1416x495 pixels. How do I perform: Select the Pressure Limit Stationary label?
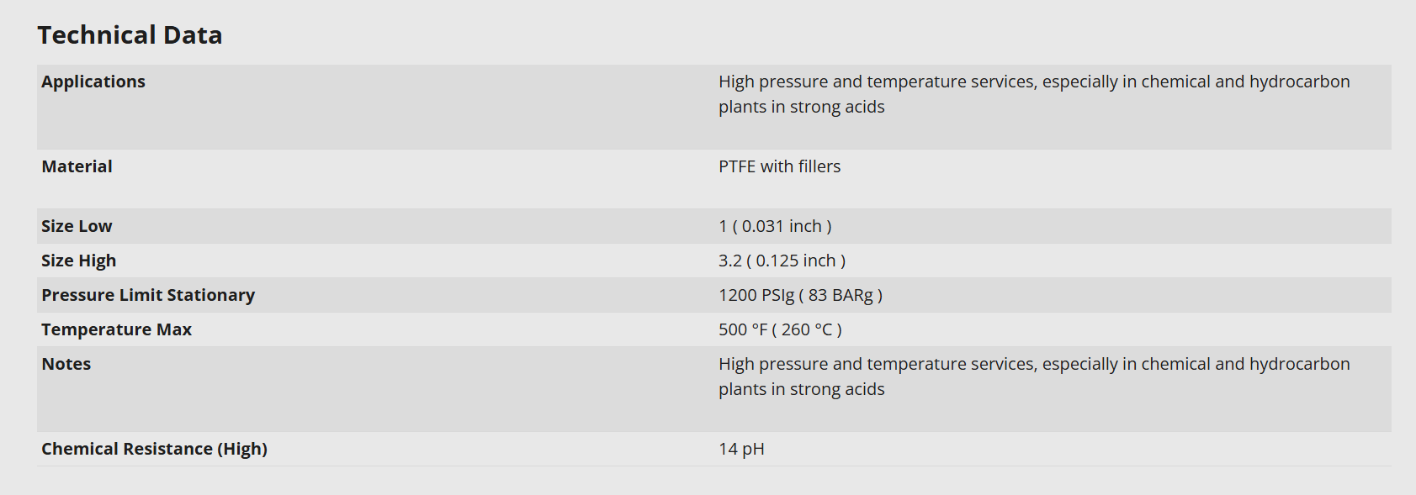tap(148, 295)
